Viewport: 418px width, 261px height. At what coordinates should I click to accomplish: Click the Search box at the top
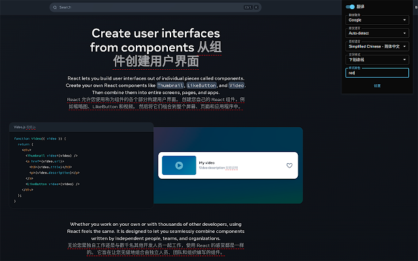[x=155, y=7]
